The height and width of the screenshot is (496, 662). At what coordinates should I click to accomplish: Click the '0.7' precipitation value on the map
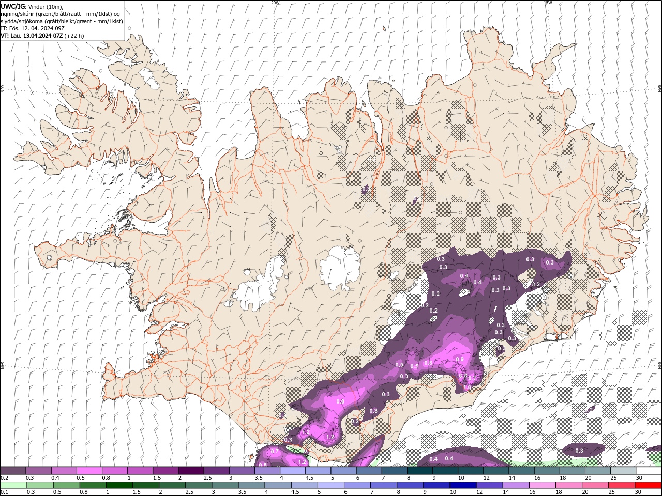(x=275, y=451)
